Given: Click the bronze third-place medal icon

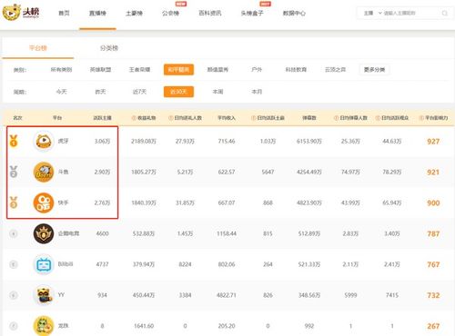Looking at the screenshot, I should (14, 203).
